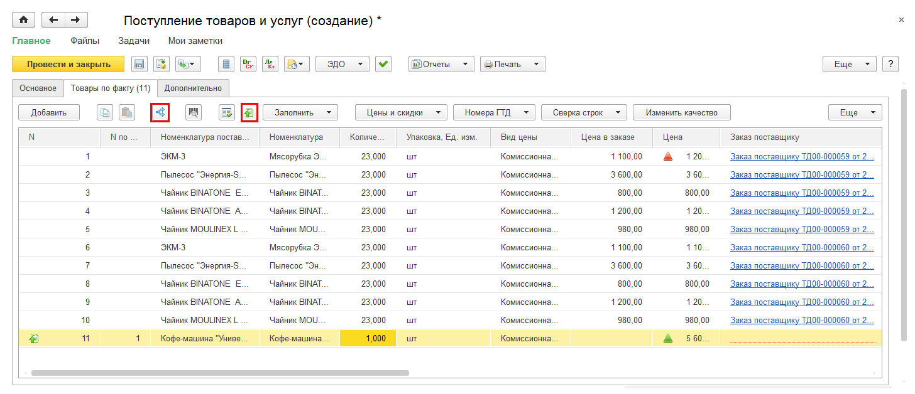The width and height of the screenshot is (915, 394).
Task: Click the Dt/Kt postings icon
Action: [x=270, y=64]
